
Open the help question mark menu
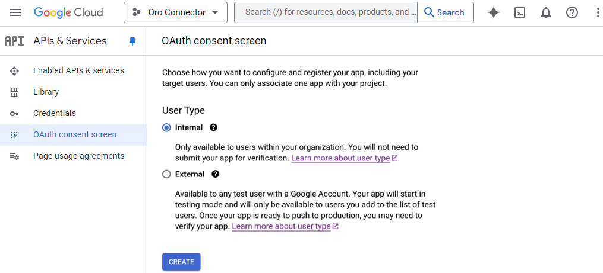(x=572, y=12)
